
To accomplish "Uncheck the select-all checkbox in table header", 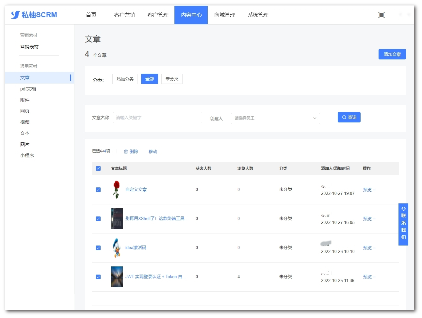I will (98, 168).
